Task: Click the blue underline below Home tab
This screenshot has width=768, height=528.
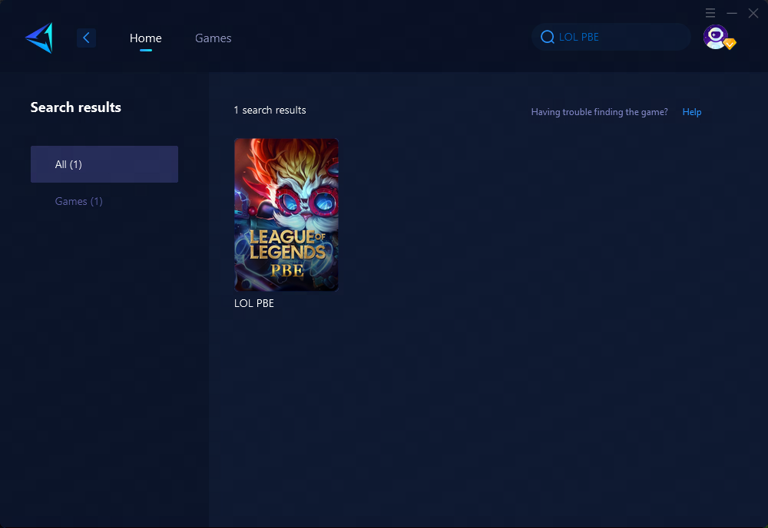Action: (146, 51)
